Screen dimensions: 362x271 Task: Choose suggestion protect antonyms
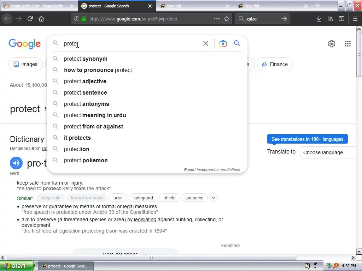147,104
